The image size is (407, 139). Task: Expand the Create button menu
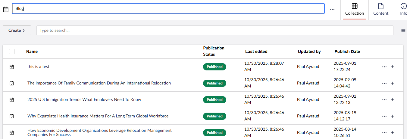tap(17, 30)
